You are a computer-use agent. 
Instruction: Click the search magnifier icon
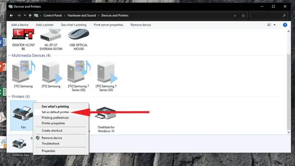coord(284,16)
